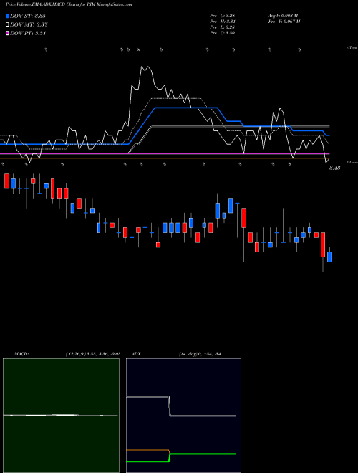Click the 'Pre C: 3.30' value
Viewport: 358px width, 473px height.
(x=223, y=33)
